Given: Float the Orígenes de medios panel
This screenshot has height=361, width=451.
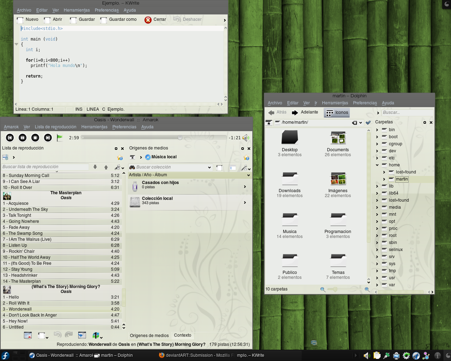Looking at the screenshot, I should tap(242, 149).
